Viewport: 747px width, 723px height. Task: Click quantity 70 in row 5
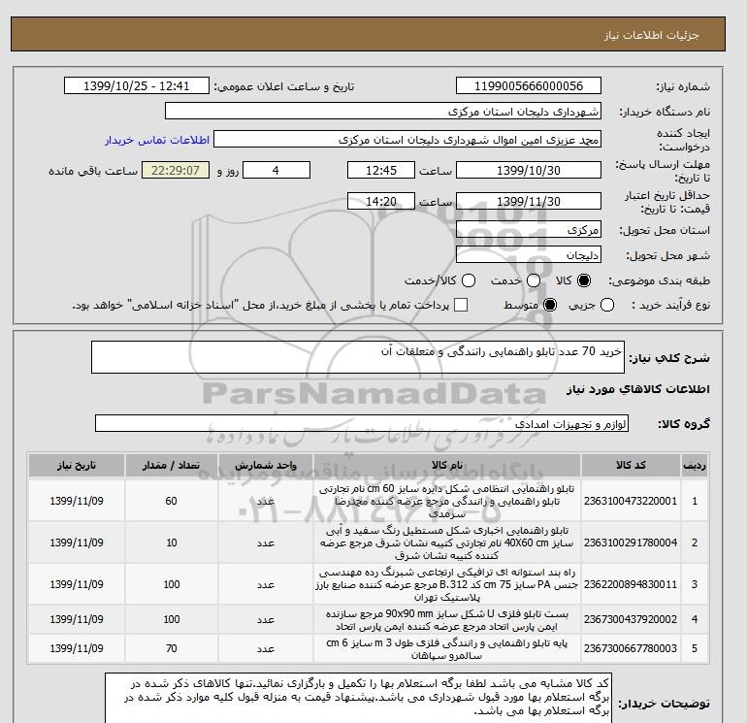tap(171, 648)
